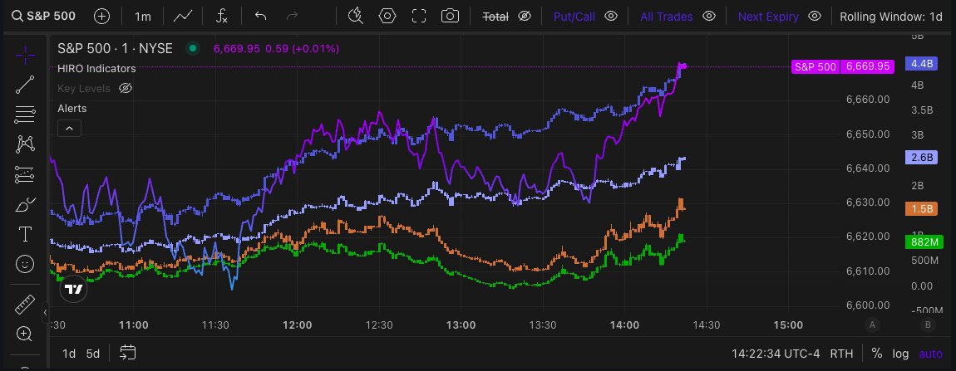Toggle visibility of the All Trades series

click(x=709, y=17)
